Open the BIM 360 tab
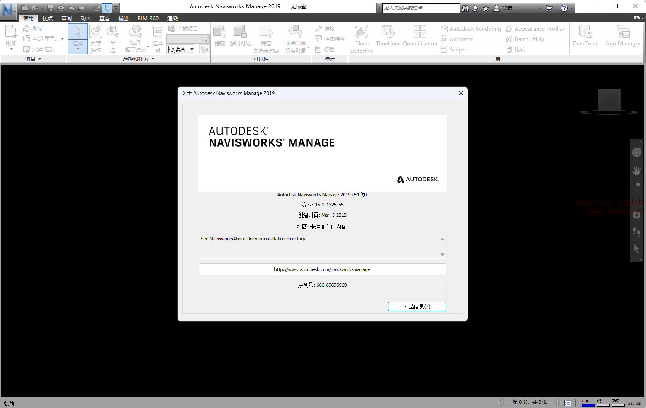Viewport: 646px width, 408px height. [148, 19]
